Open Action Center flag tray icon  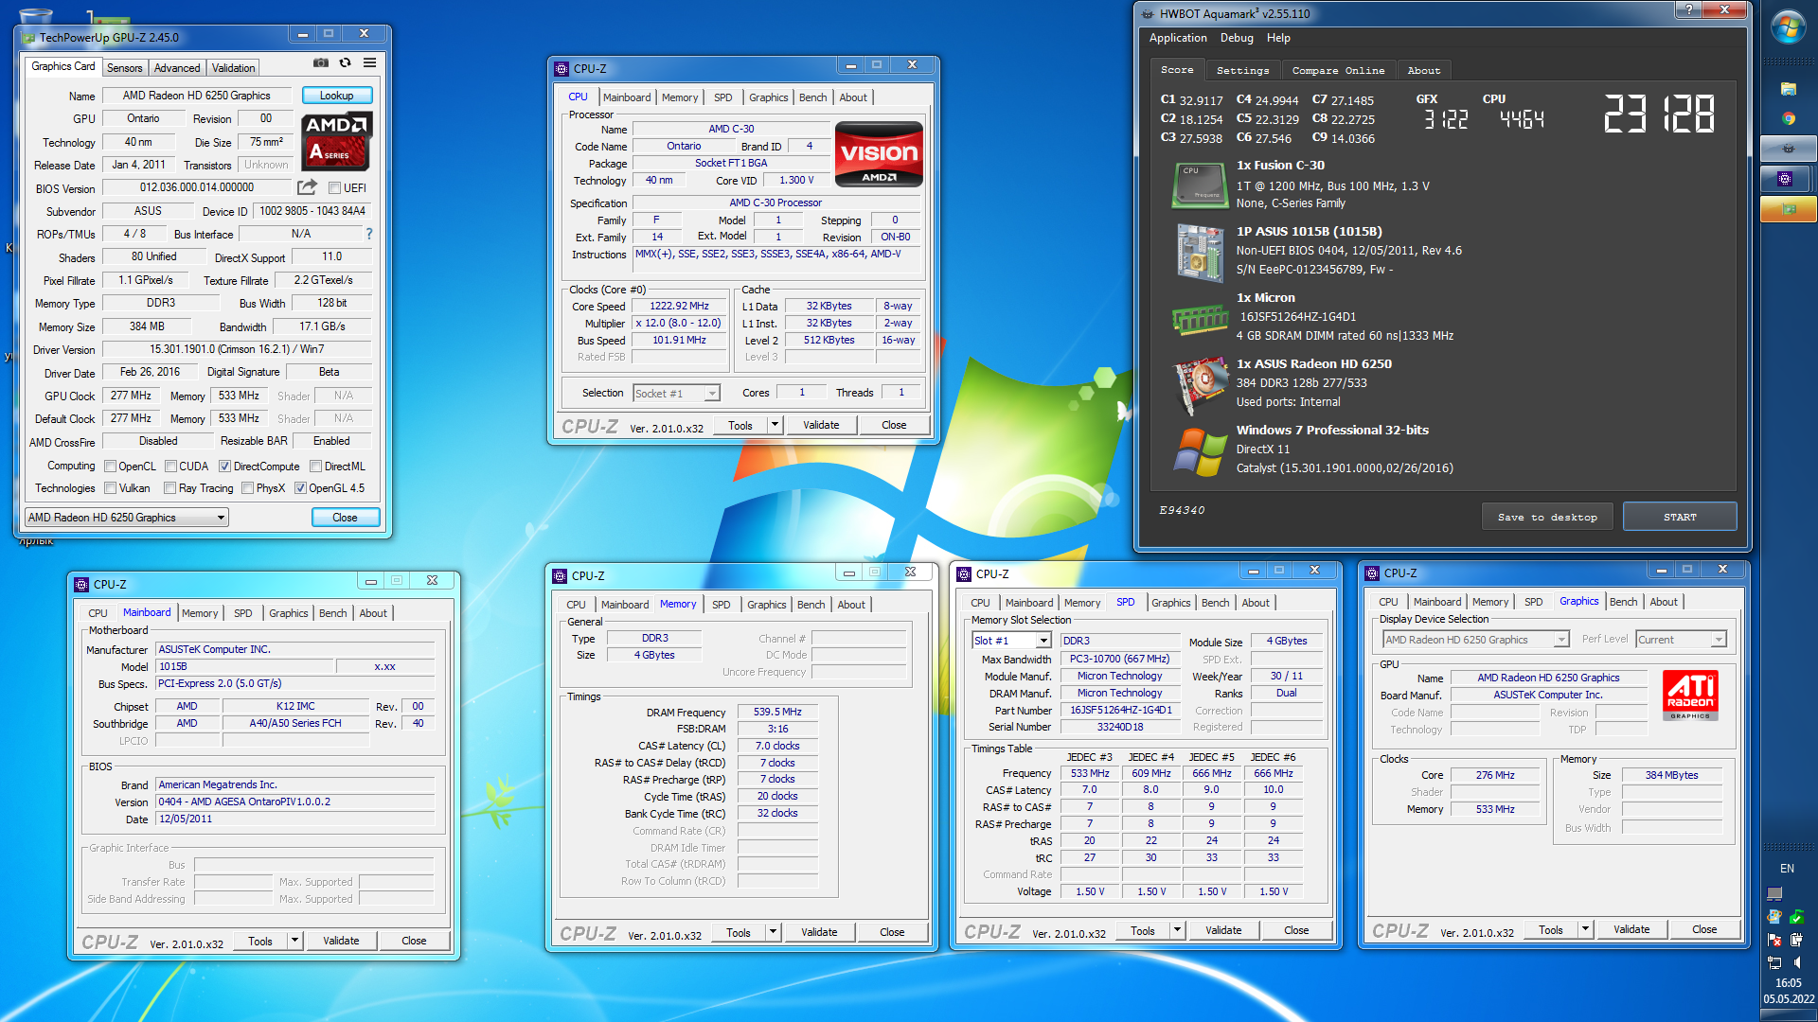click(1774, 940)
